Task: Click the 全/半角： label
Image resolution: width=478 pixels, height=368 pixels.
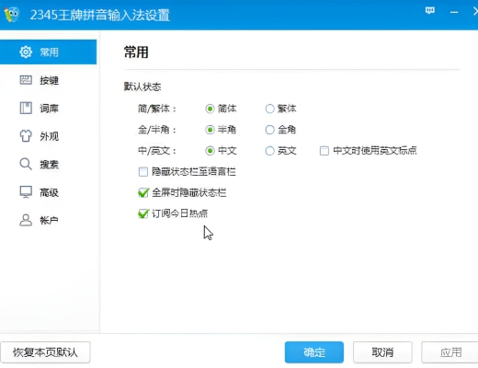Action: pos(157,130)
